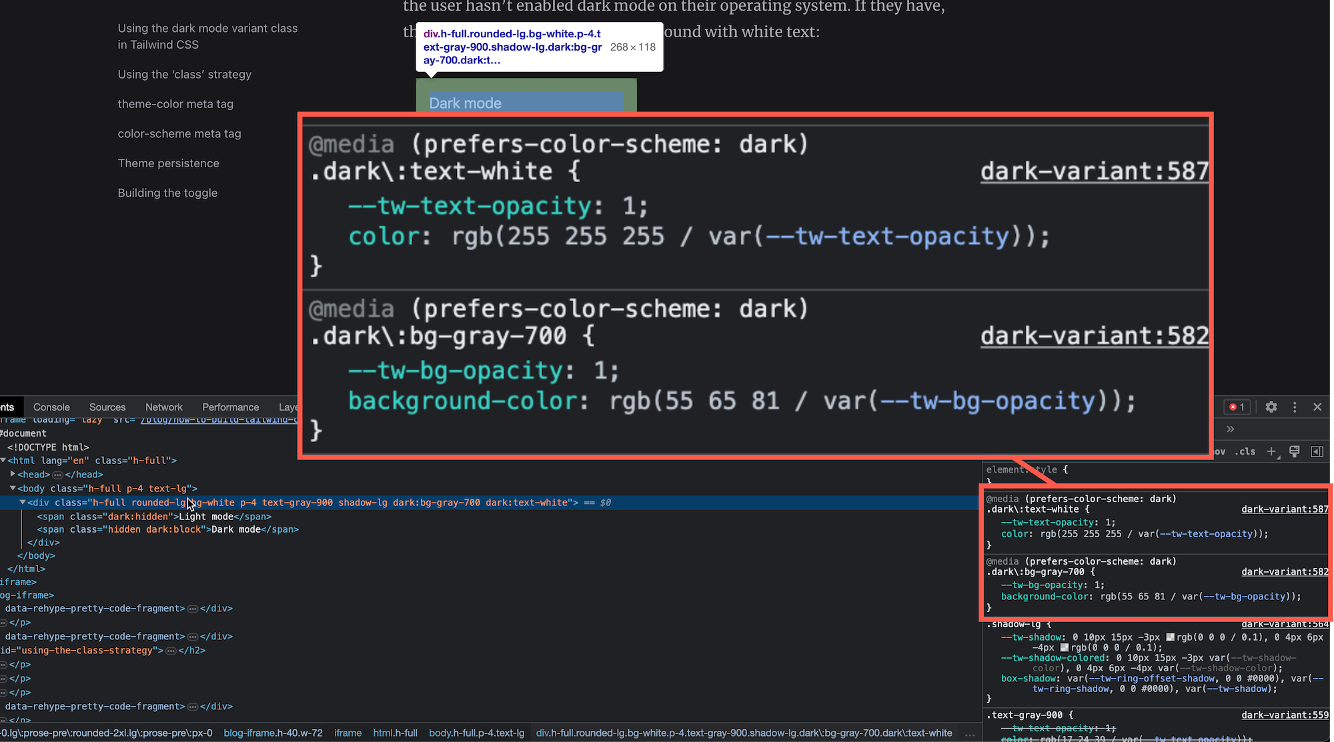The image size is (1334, 742).
Task: Select the html.h-full breadcrumb
Action: (395, 733)
